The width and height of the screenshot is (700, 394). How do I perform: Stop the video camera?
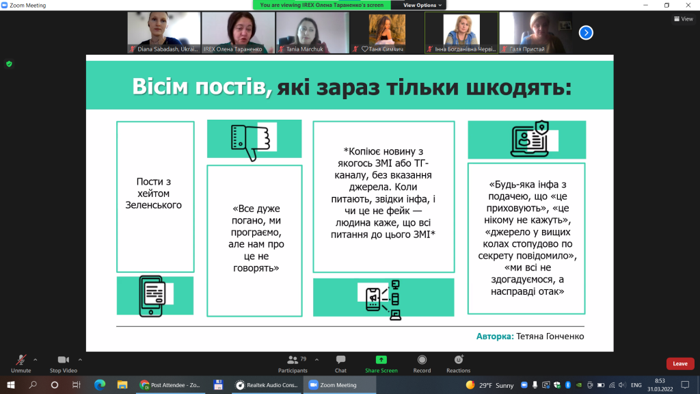[x=64, y=364]
